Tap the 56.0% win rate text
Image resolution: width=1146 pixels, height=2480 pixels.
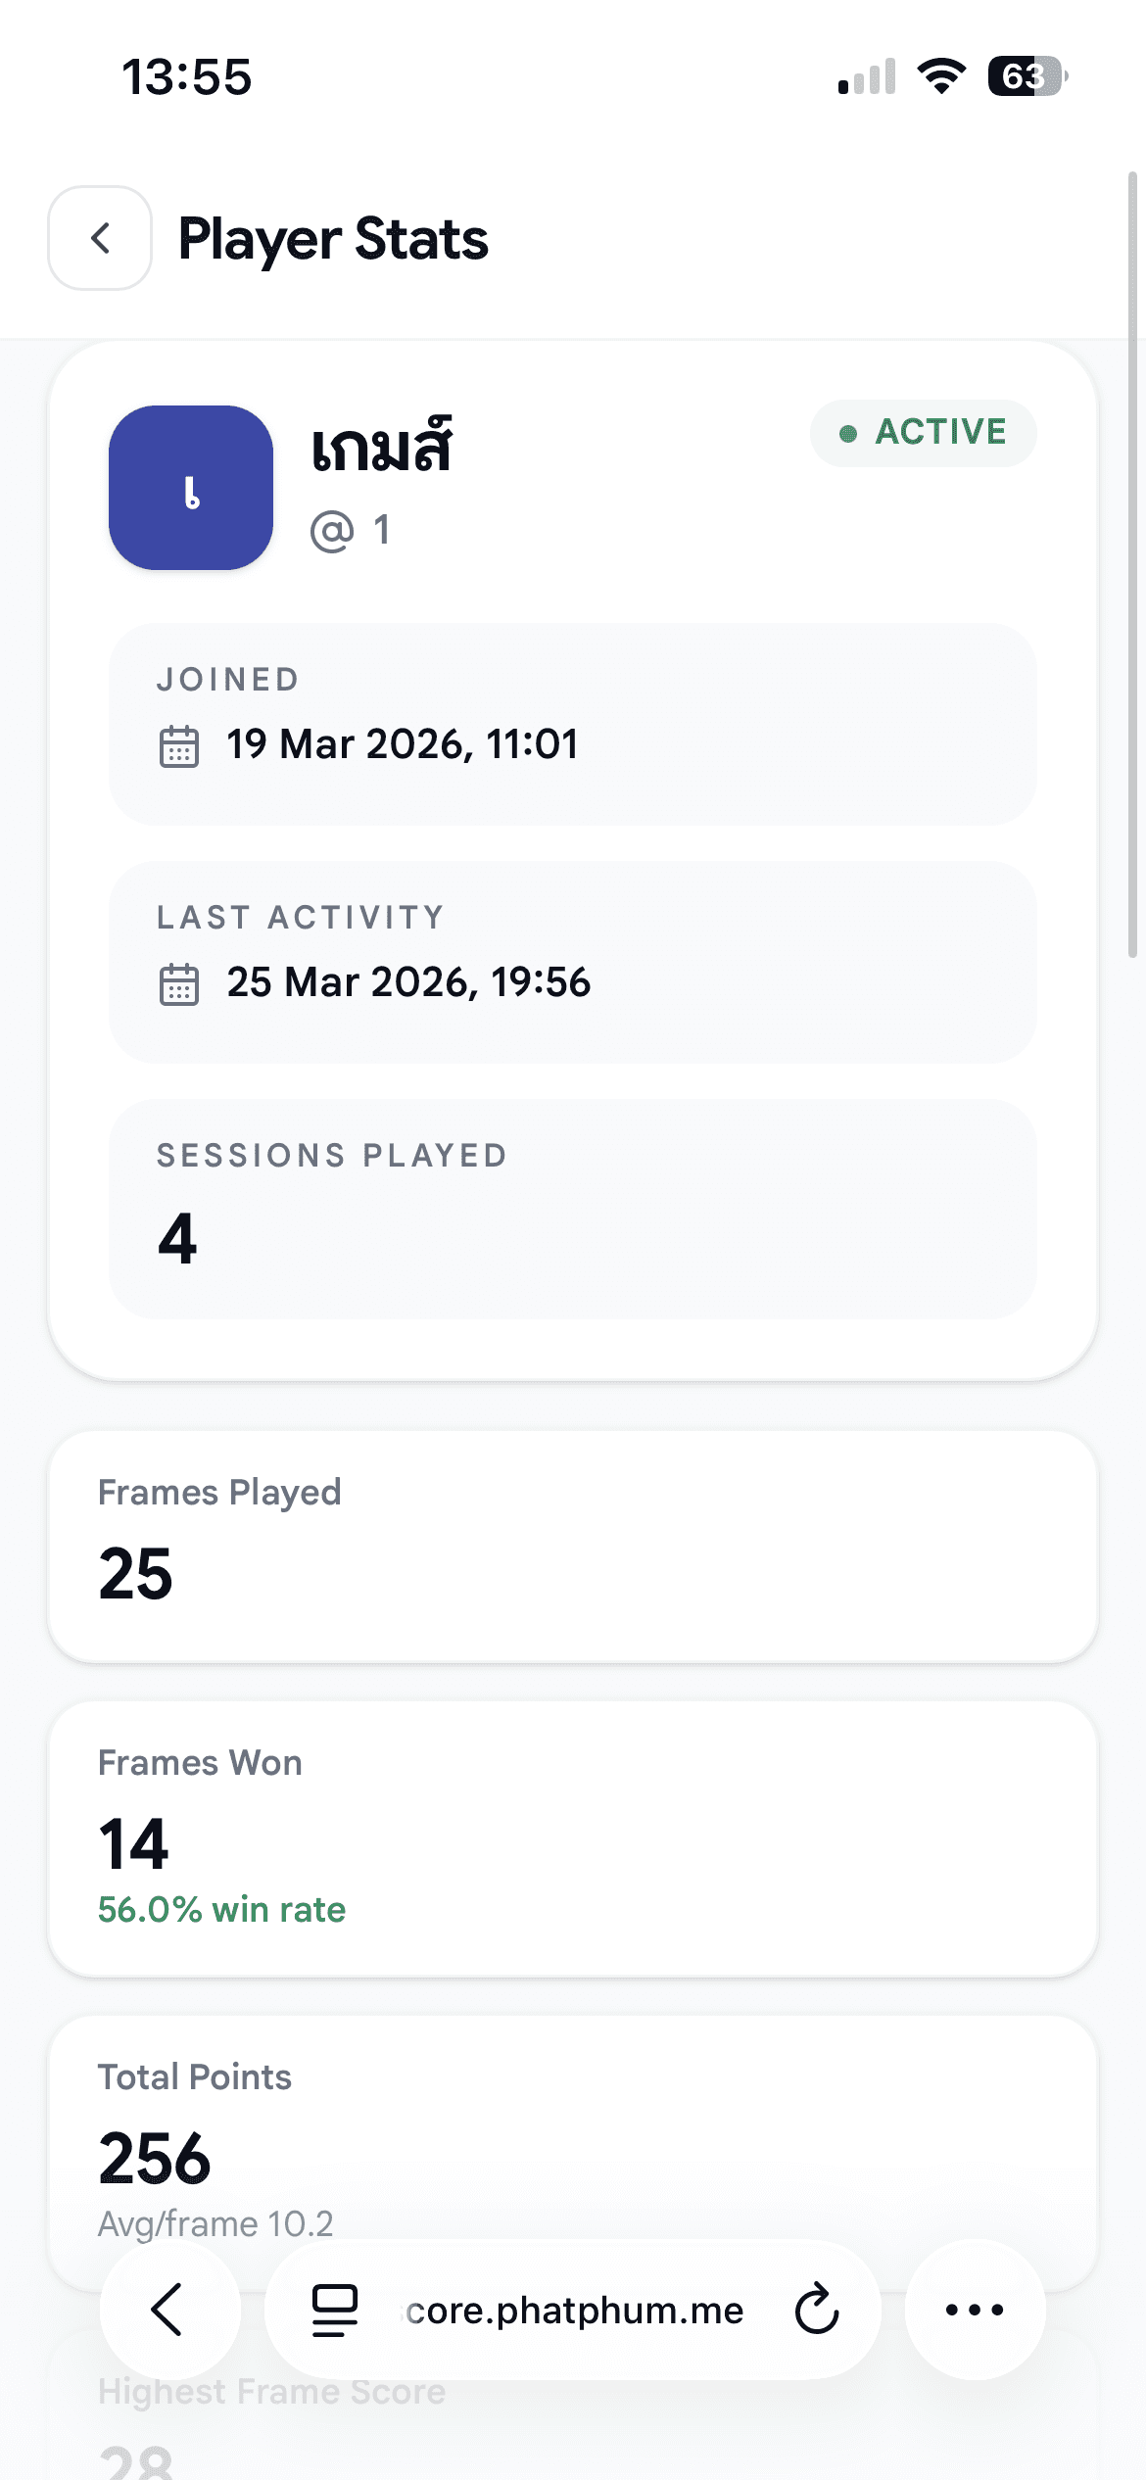pyautogui.click(x=222, y=1909)
